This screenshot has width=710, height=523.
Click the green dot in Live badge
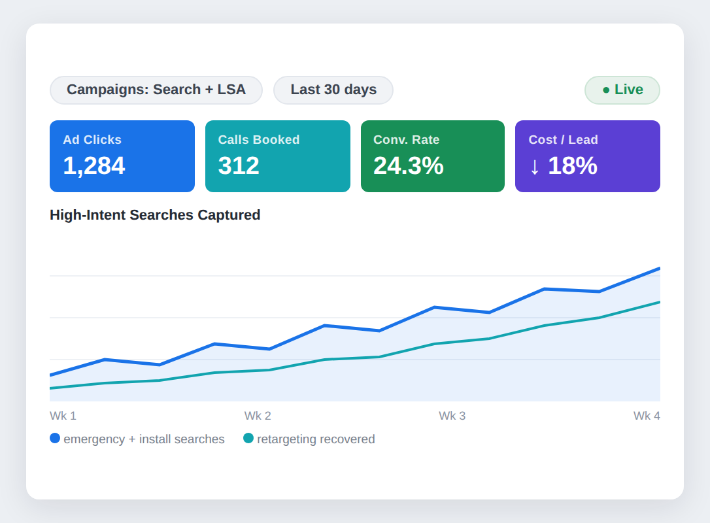tap(606, 90)
